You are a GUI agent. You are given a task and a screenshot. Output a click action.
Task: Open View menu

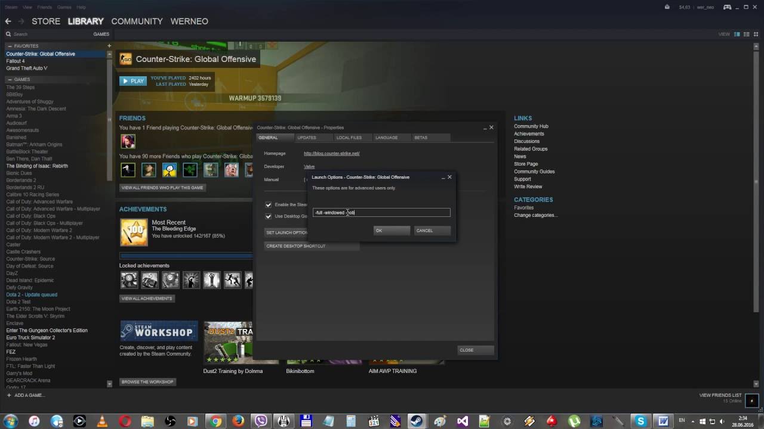pos(27,7)
